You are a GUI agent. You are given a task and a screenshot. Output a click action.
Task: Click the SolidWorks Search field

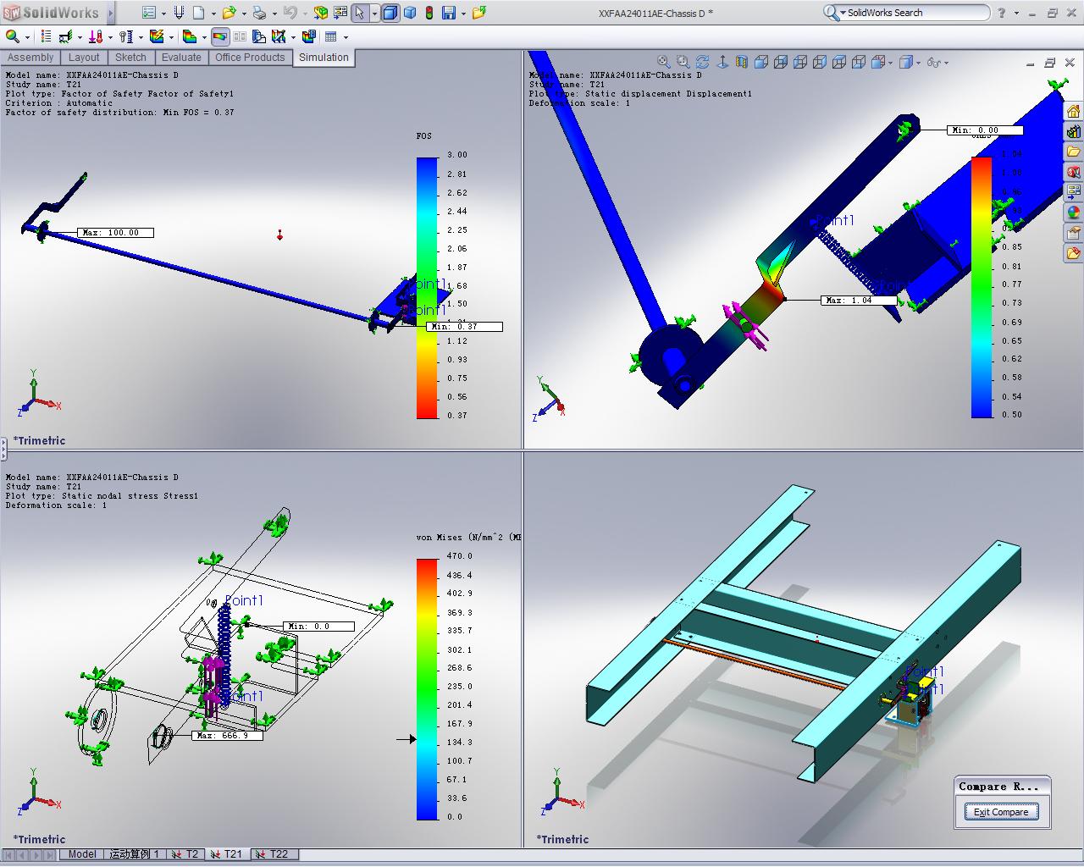click(x=915, y=13)
